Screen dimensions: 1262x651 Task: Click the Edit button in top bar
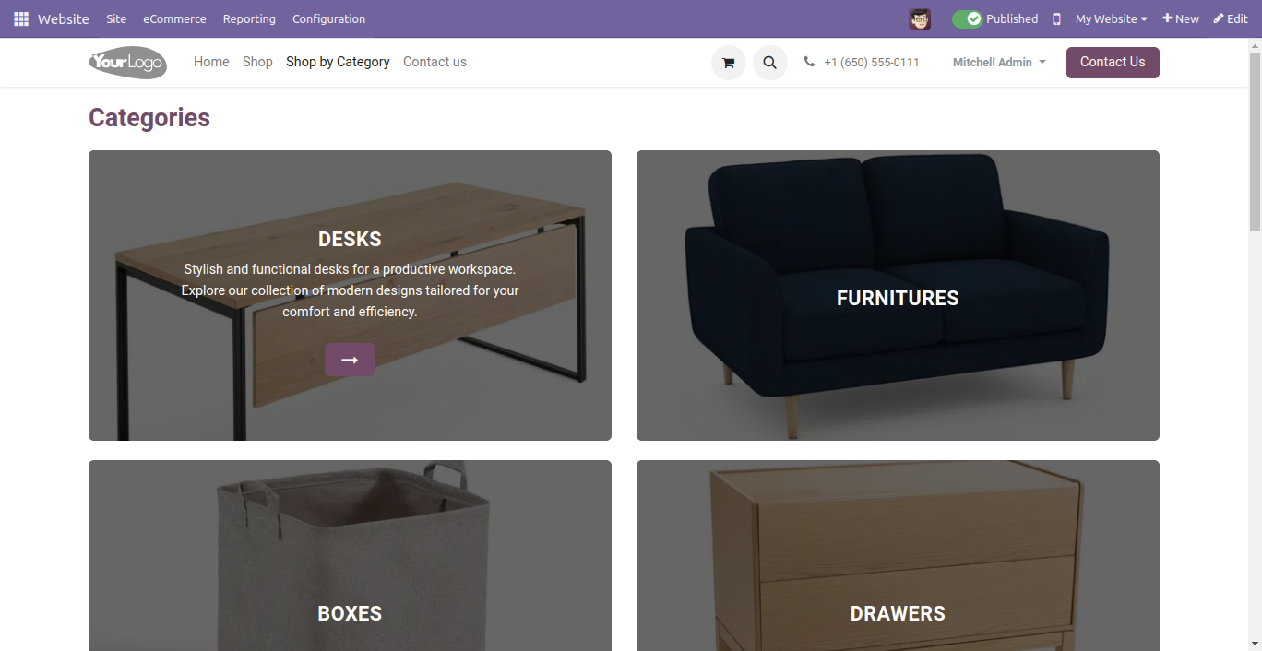(1231, 18)
